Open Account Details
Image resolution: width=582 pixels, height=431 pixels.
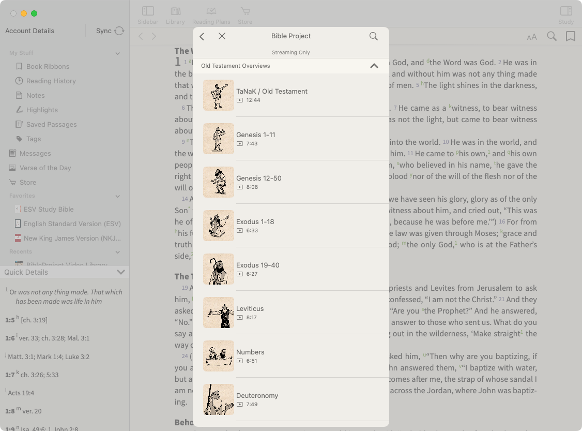click(29, 31)
